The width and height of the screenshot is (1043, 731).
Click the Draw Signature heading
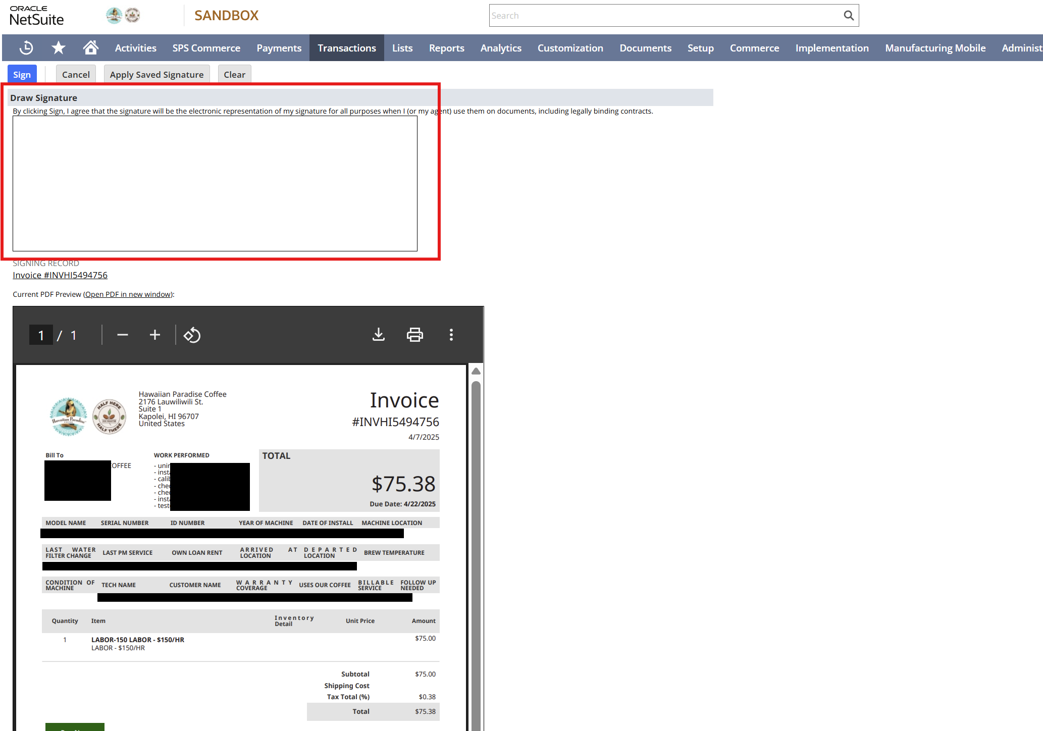pyautogui.click(x=44, y=98)
